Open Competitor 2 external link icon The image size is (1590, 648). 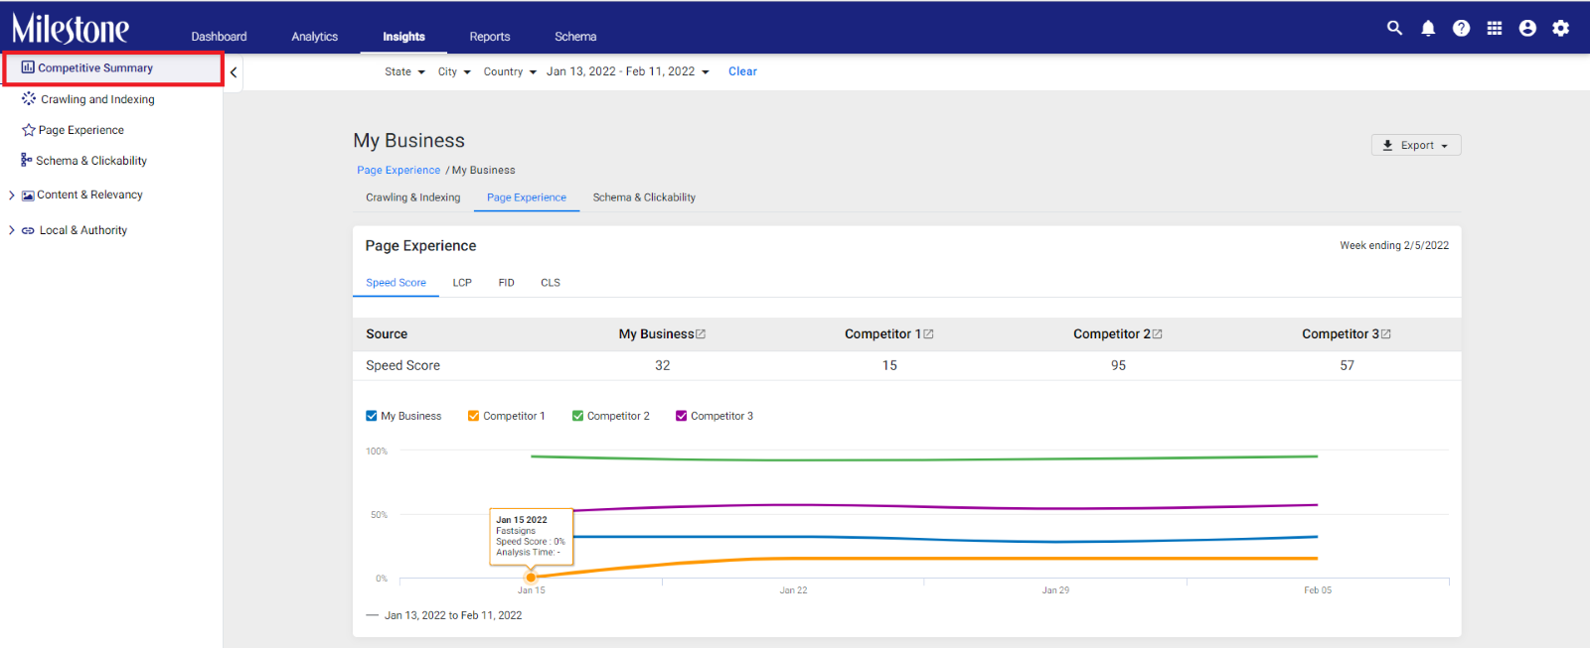point(1157,334)
